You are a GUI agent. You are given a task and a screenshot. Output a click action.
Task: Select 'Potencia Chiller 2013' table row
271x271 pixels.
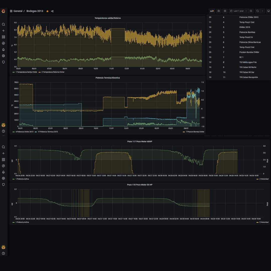pyautogui.click(x=239, y=17)
